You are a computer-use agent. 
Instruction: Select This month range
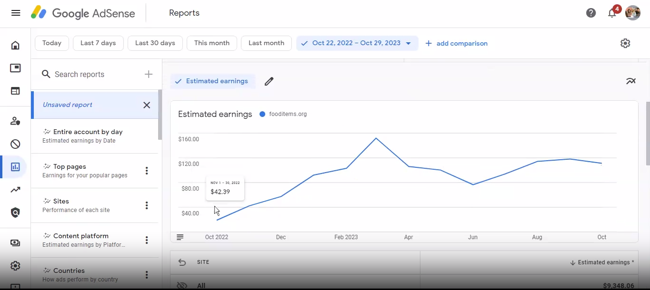click(x=212, y=43)
